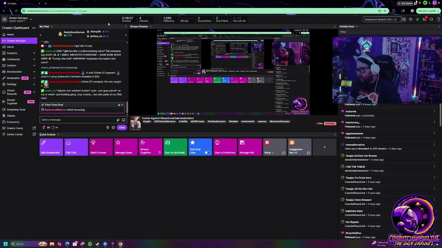The height and width of the screenshot is (248, 442).
Task: Add a new quick action tile
Action: [x=325, y=147]
